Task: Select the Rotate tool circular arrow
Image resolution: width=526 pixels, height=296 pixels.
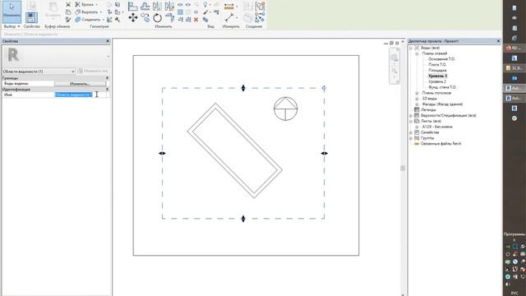Action: (x=157, y=17)
